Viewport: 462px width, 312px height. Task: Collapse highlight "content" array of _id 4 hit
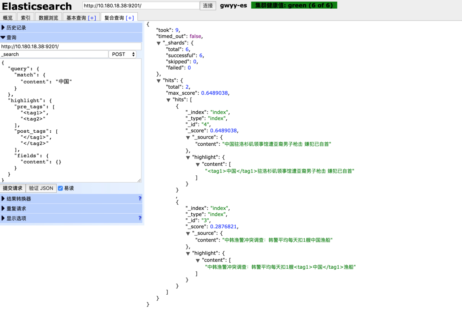198,164
